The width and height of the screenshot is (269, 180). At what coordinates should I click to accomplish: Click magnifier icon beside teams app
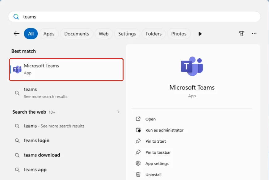pos(17,170)
